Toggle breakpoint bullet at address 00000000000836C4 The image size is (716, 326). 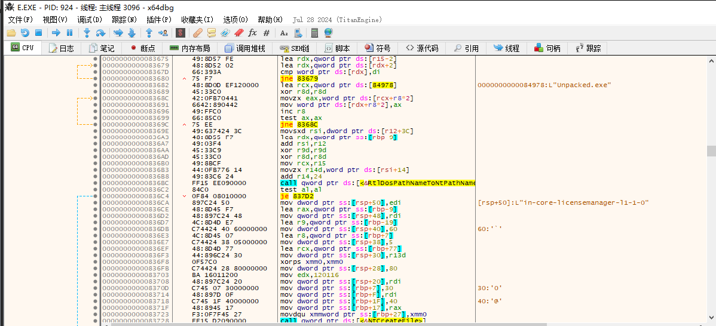point(95,196)
